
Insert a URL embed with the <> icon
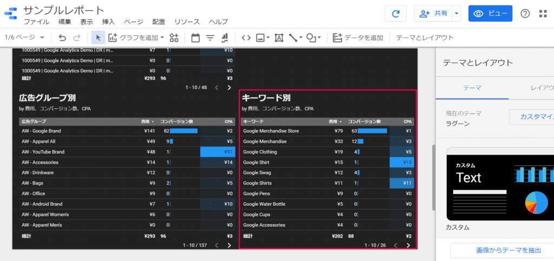point(246,38)
